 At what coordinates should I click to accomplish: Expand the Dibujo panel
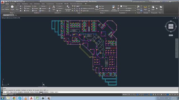click(12, 13)
